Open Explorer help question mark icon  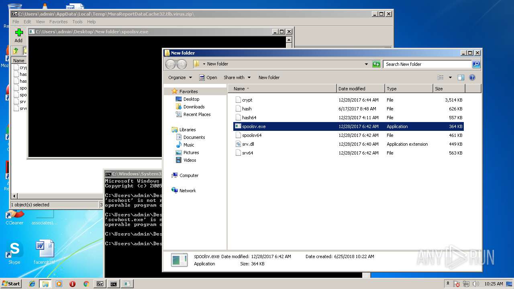click(x=472, y=77)
